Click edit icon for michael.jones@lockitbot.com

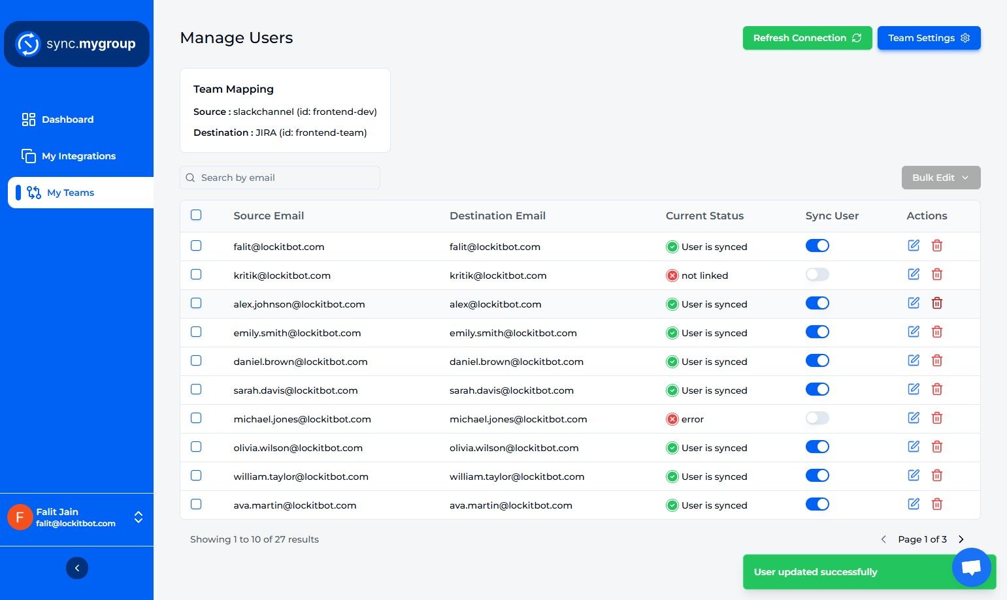(x=914, y=418)
